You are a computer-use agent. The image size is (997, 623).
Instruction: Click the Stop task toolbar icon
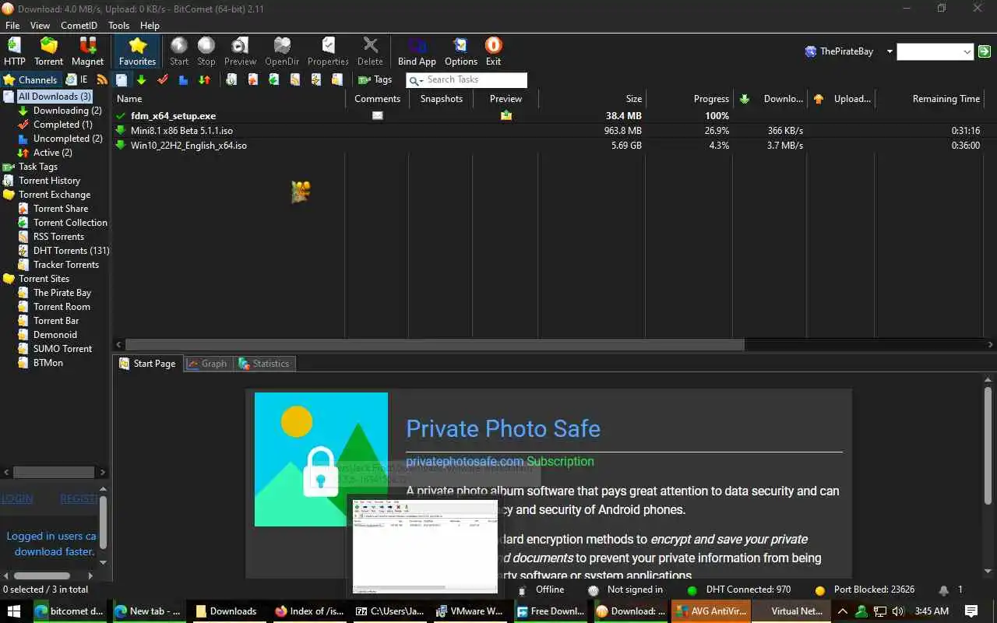click(206, 51)
